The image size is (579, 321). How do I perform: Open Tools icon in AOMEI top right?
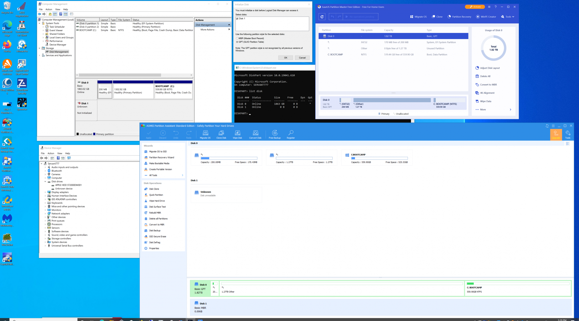[x=568, y=135]
